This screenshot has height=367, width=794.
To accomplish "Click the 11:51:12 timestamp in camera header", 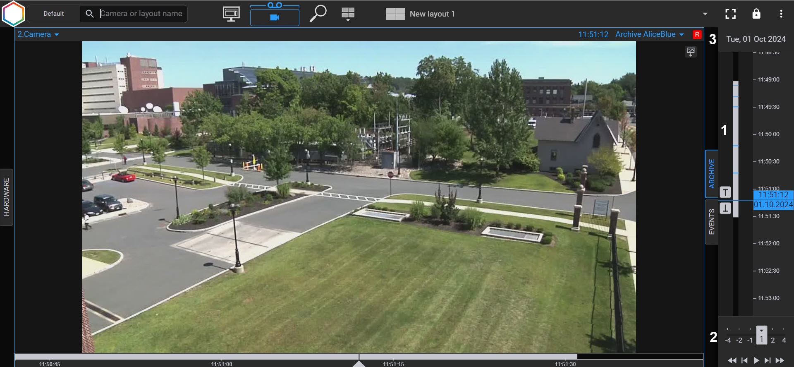I will pos(593,34).
